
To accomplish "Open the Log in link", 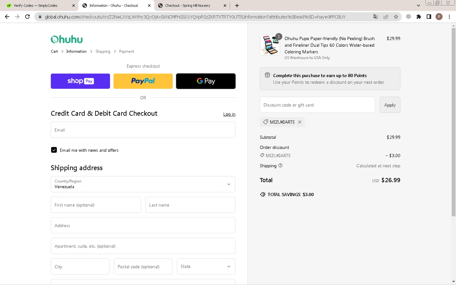I will [x=229, y=114].
